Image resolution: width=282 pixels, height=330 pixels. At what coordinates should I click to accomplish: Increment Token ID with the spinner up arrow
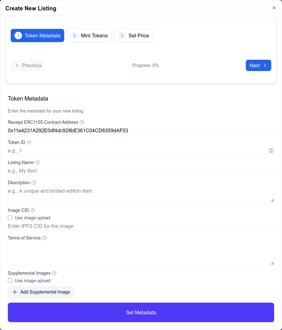point(271,149)
